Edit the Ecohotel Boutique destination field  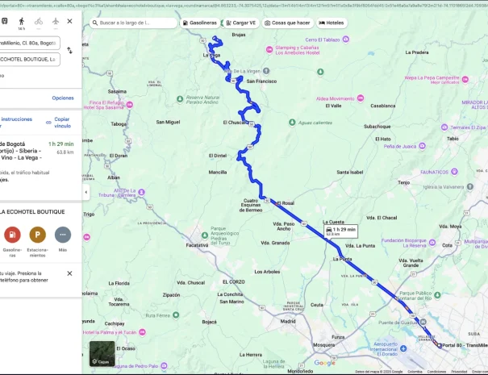[30, 60]
